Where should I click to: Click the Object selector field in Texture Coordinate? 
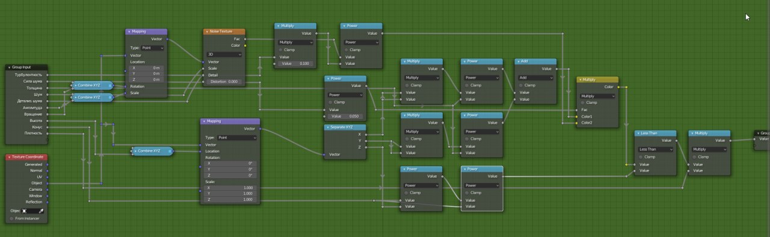click(x=29, y=211)
